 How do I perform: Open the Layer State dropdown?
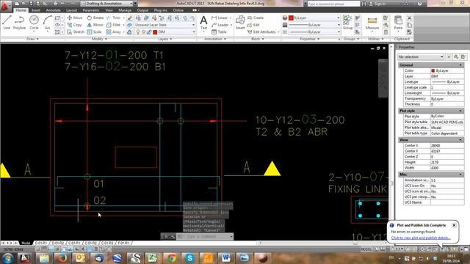[x=164, y=25]
